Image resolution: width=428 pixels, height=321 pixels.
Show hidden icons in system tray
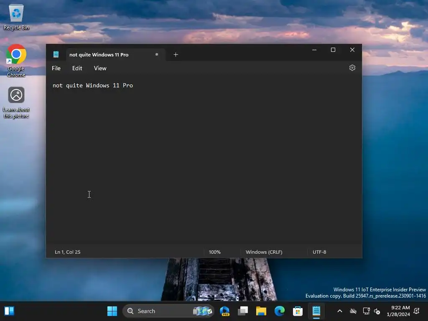tap(339, 311)
